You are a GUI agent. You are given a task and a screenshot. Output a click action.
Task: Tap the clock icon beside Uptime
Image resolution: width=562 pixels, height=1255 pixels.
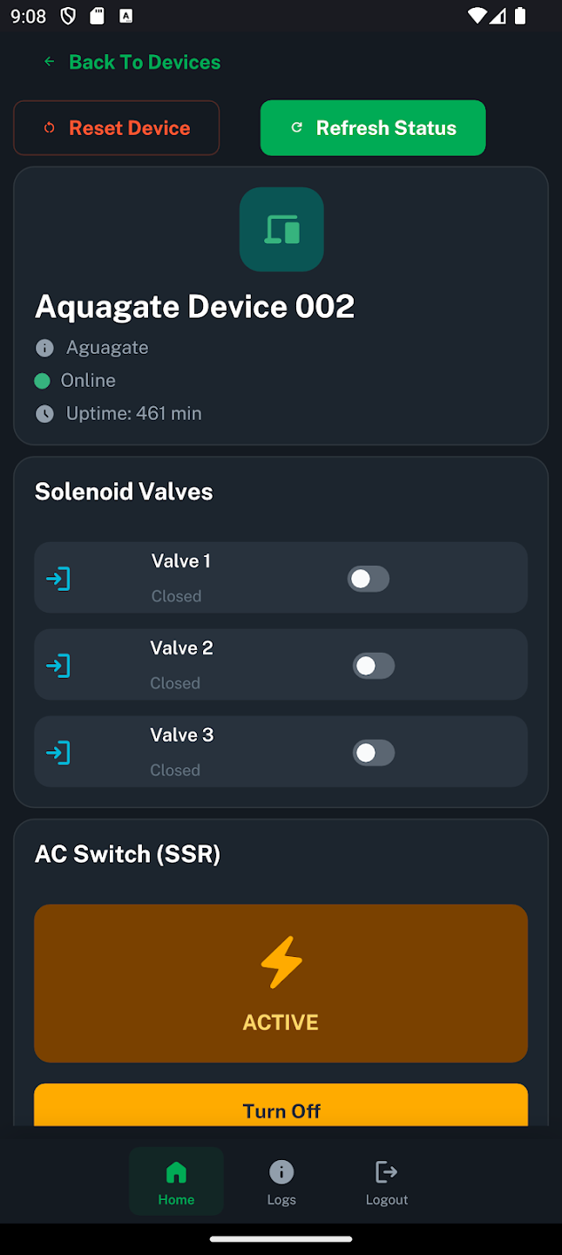click(44, 413)
